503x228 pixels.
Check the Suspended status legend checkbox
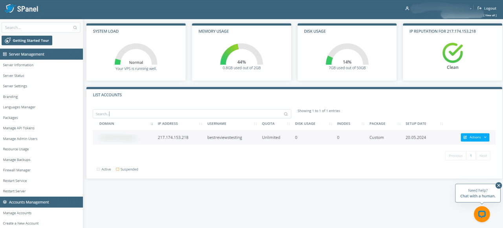(x=117, y=169)
